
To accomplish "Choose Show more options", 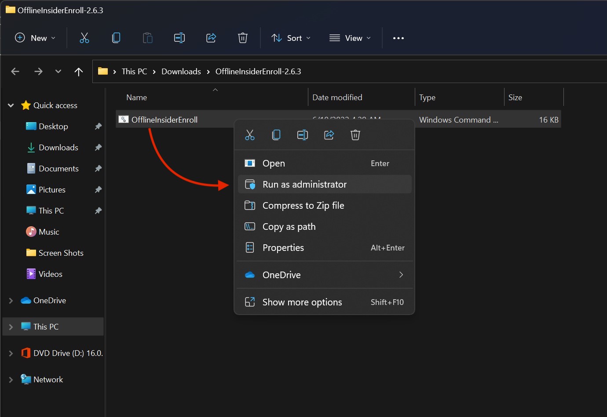I will tap(325, 302).
